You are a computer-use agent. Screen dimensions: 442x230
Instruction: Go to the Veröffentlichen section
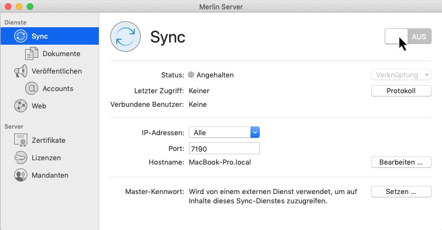[57, 71]
